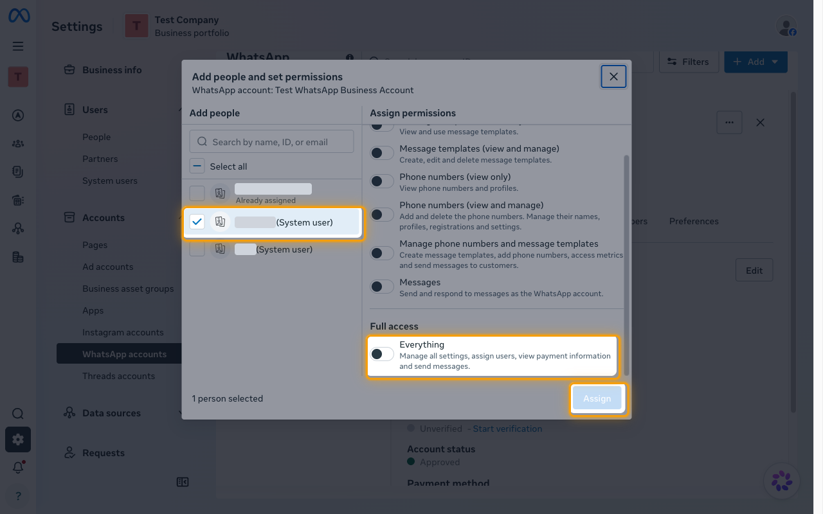Toggle the Select all checkbox
This screenshot has width=823, height=514.
(x=197, y=166)
